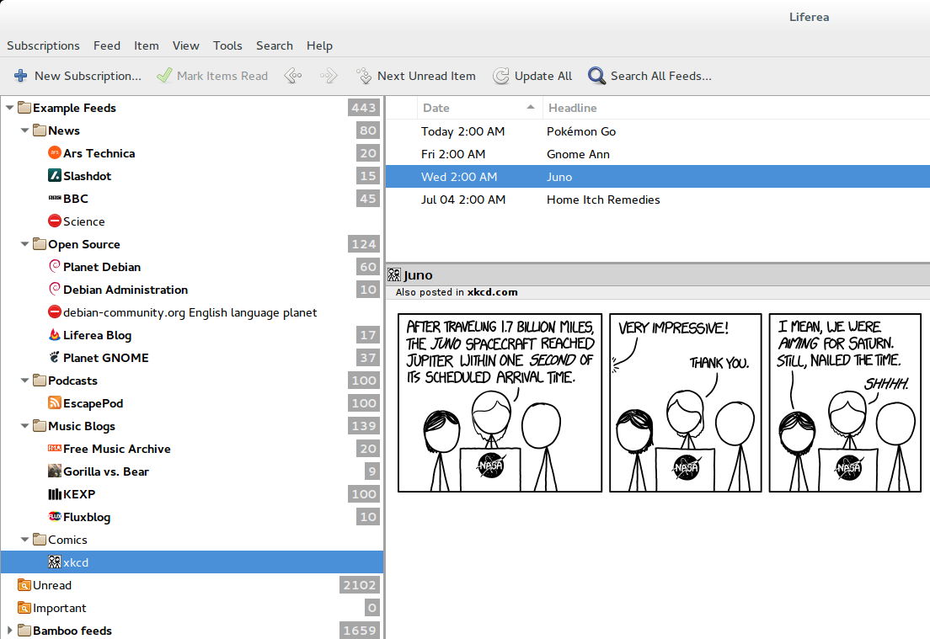Select the EscapePod feed name

(94, 403)
